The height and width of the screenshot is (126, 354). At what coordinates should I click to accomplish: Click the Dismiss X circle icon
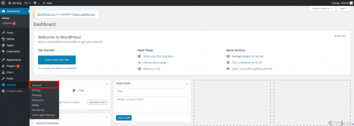[x=335, y=36]
